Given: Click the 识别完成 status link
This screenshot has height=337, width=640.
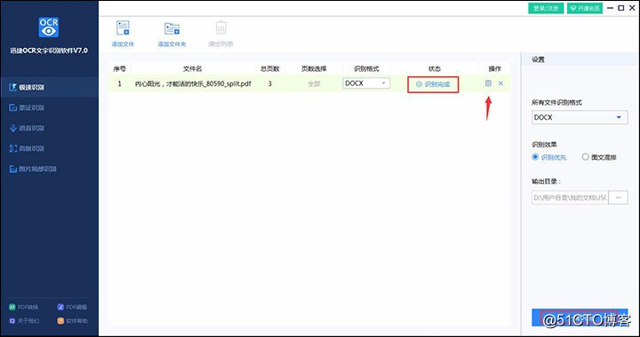Looking at the screenshot, I should pyautogui.click(x=433, y=84).
